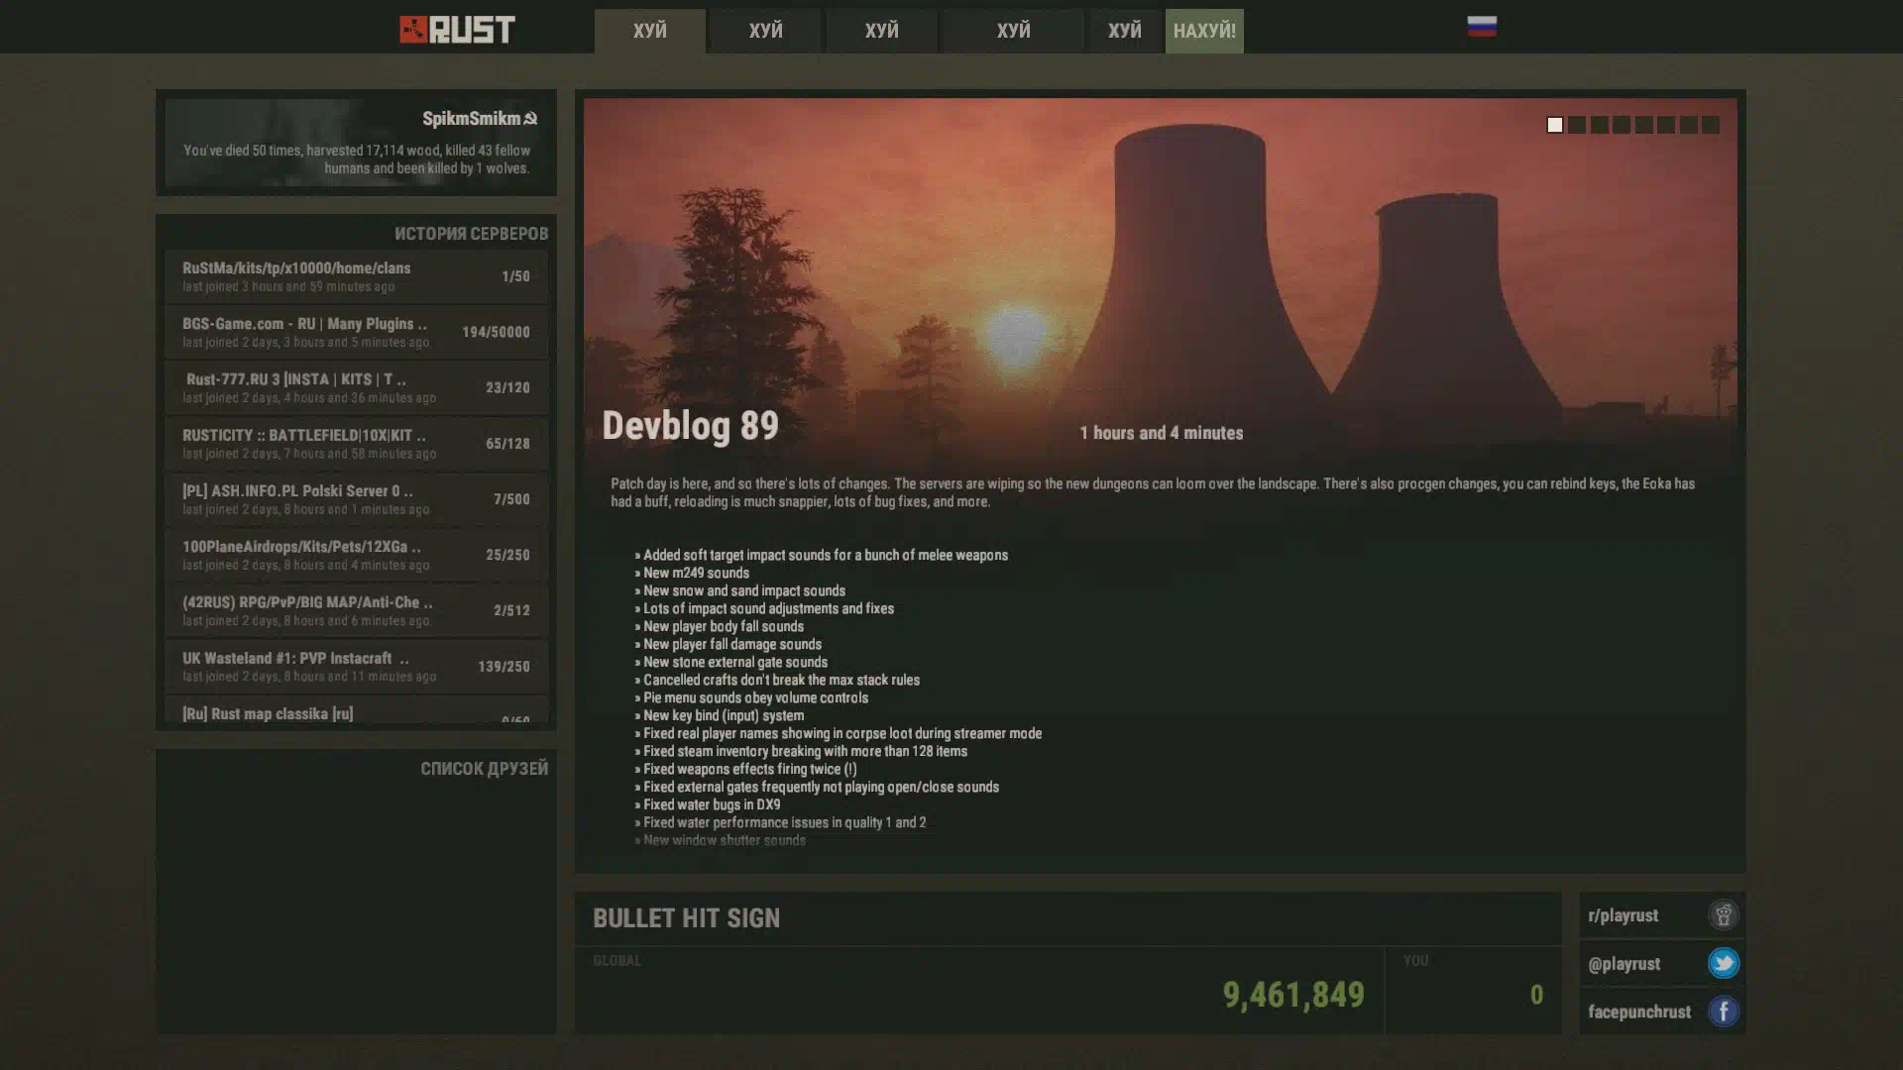Click the СПИСОК ДРУЗЕЙ header

(484, 769)
